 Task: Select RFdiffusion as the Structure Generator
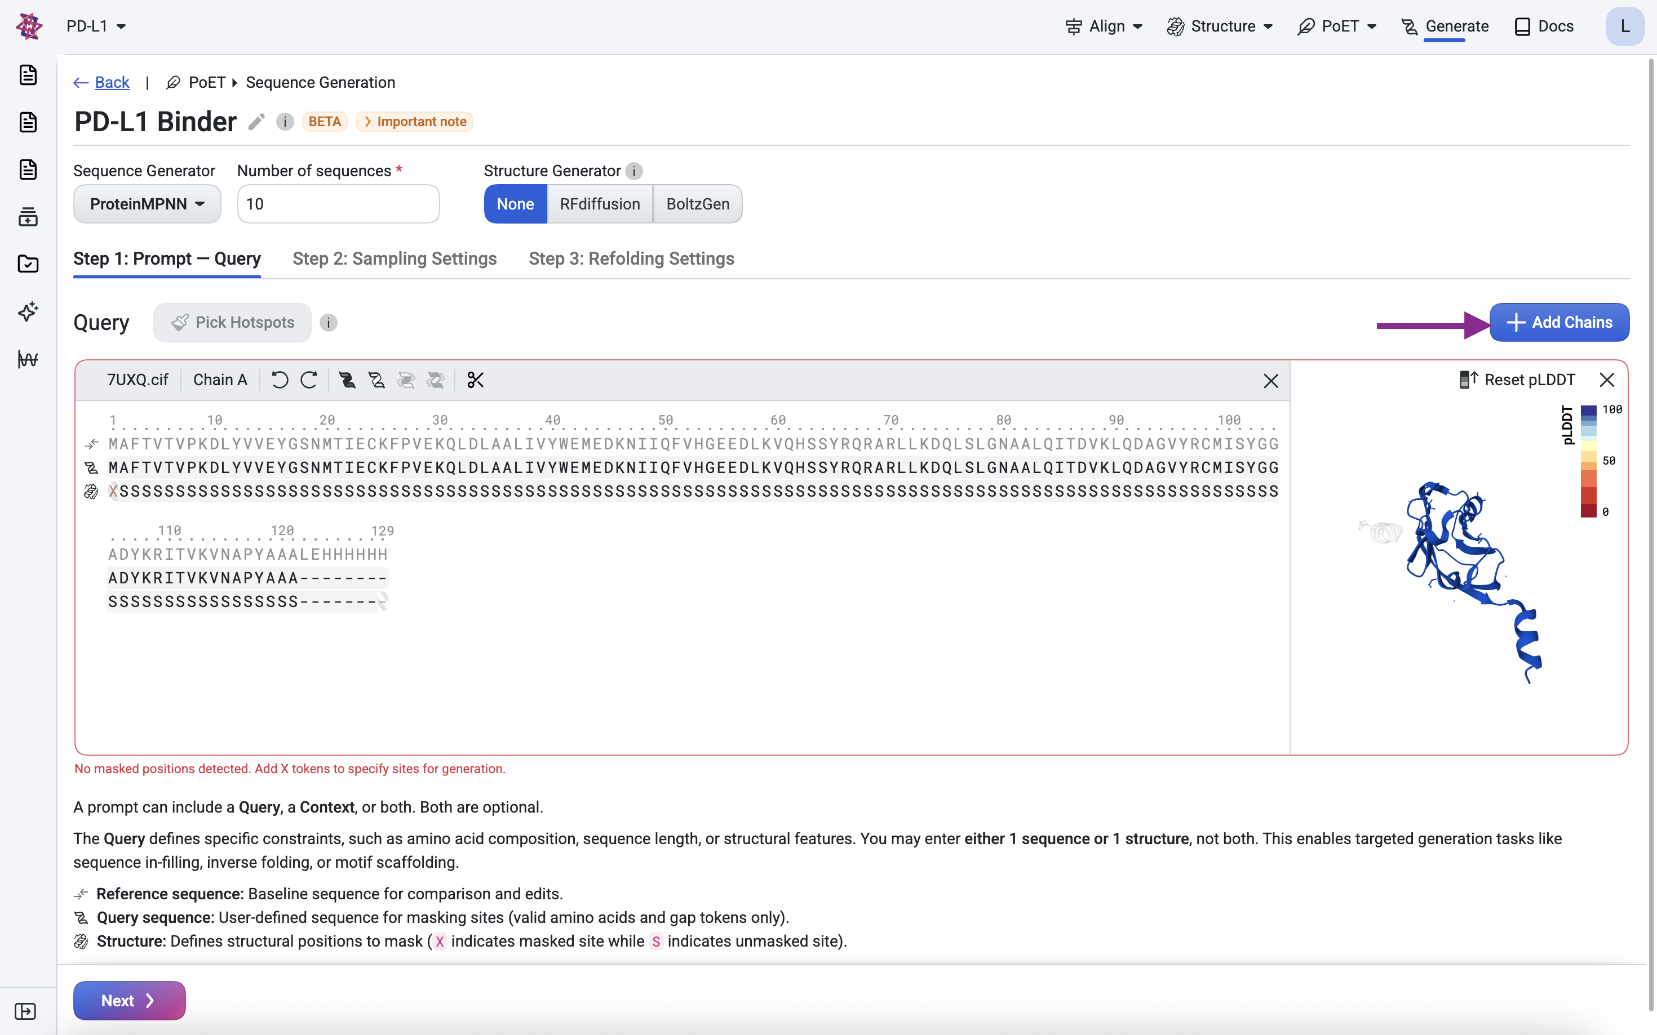pyautogui.click(x=600, y=204)
